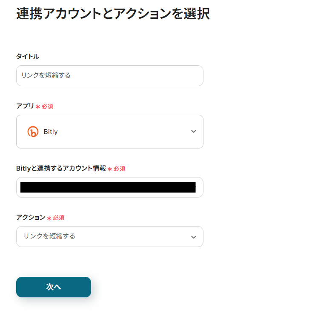The width and height of the screenshot is (312, 311).
Task: Click the アプリ field label
Action: click(x=25, y=106)
